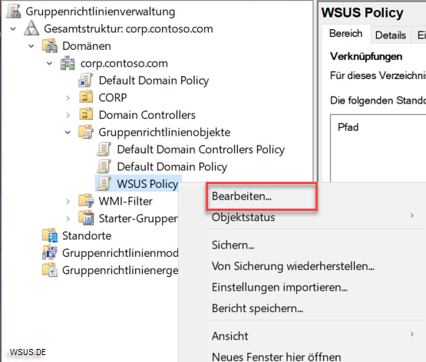The image size is (426, 362).
Task: Click the Pfad column header
Action: point(348,127)
